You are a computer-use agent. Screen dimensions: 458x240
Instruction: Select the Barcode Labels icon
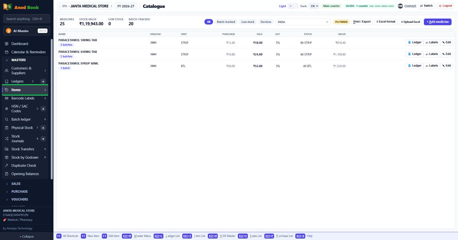click(6, 98)
